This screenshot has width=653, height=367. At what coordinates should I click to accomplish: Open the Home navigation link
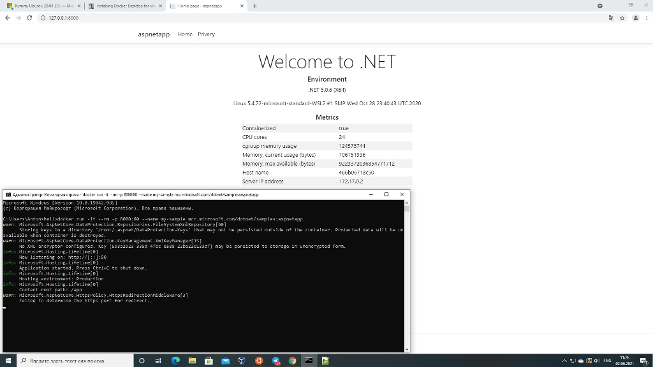[x=185, y=34]
